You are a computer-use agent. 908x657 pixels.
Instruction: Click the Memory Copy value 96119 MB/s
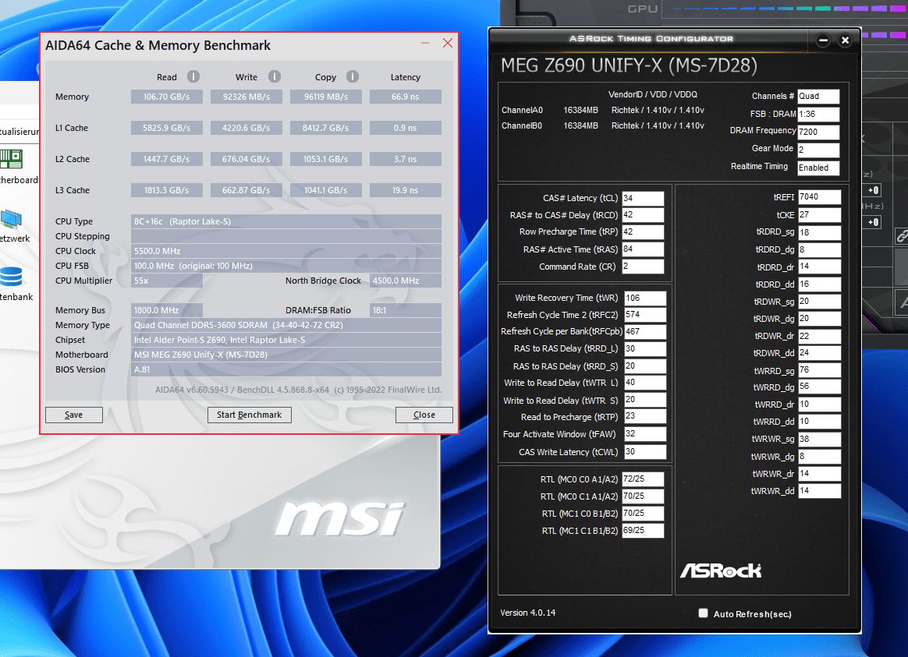[x=326, y=97]
